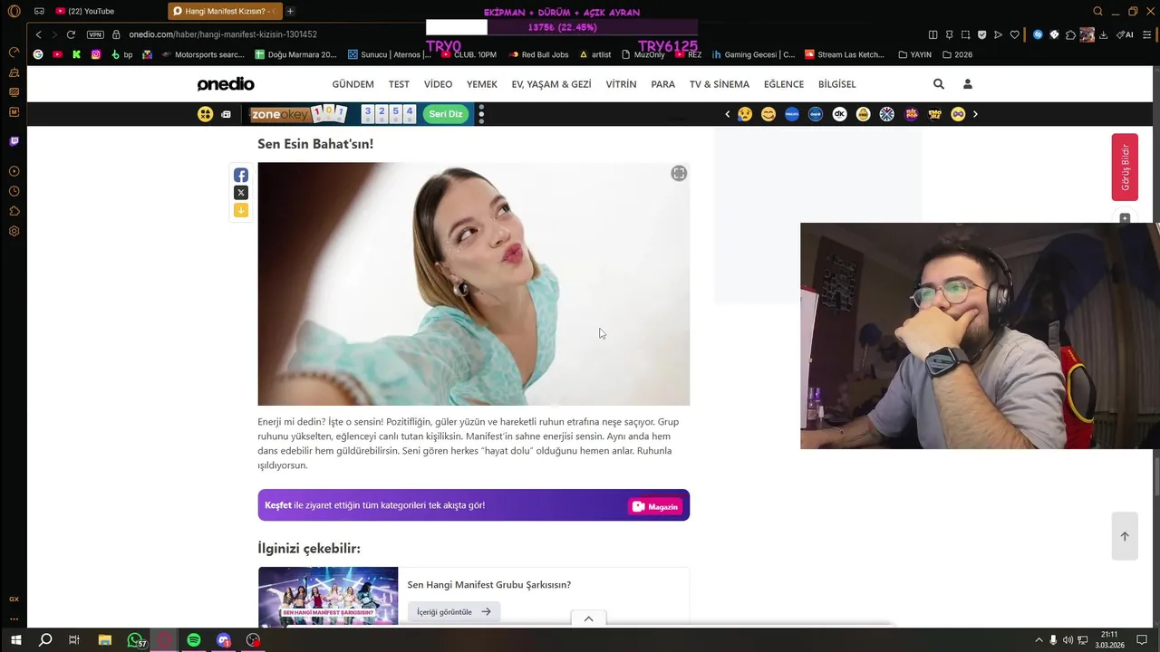Expand the Esin Bahat image fullscreen
The image size is (1160, 652).
point(679,174)
